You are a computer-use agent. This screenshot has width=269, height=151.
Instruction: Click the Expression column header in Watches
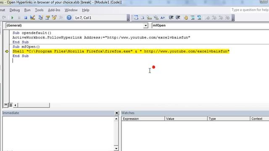(x=143, y=119)
